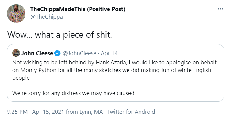Click the Apr 15, 2021 date text
This screenshot has height=119, width=230.
point(48,112)
